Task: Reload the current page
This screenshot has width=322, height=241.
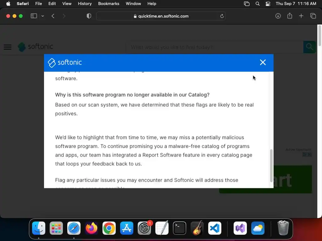Action: point(222,16)
